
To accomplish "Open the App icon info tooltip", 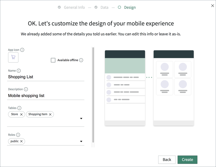I will coord(22,50).
